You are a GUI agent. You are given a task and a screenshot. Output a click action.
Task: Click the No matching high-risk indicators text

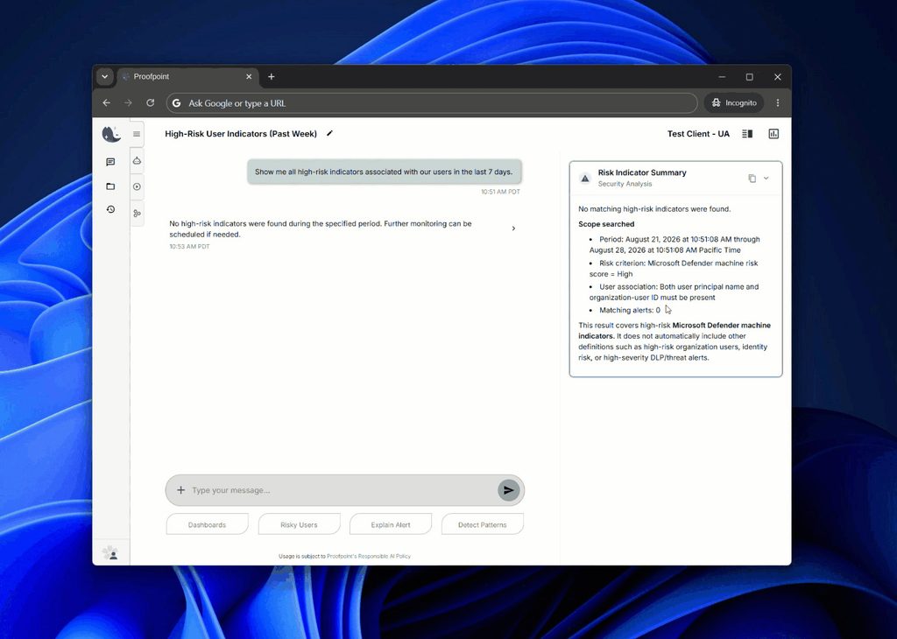[654, 209]
